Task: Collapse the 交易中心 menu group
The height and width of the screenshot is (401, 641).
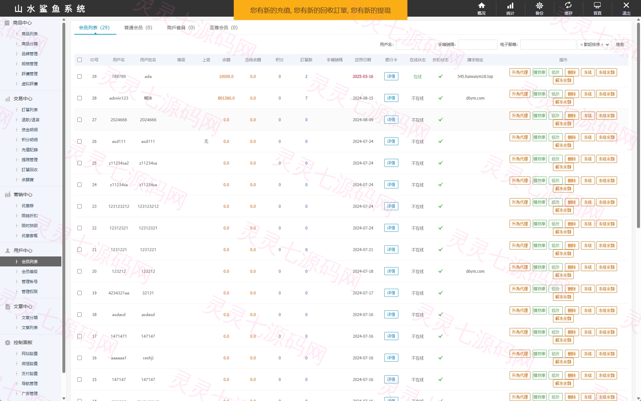Action: 23,99
